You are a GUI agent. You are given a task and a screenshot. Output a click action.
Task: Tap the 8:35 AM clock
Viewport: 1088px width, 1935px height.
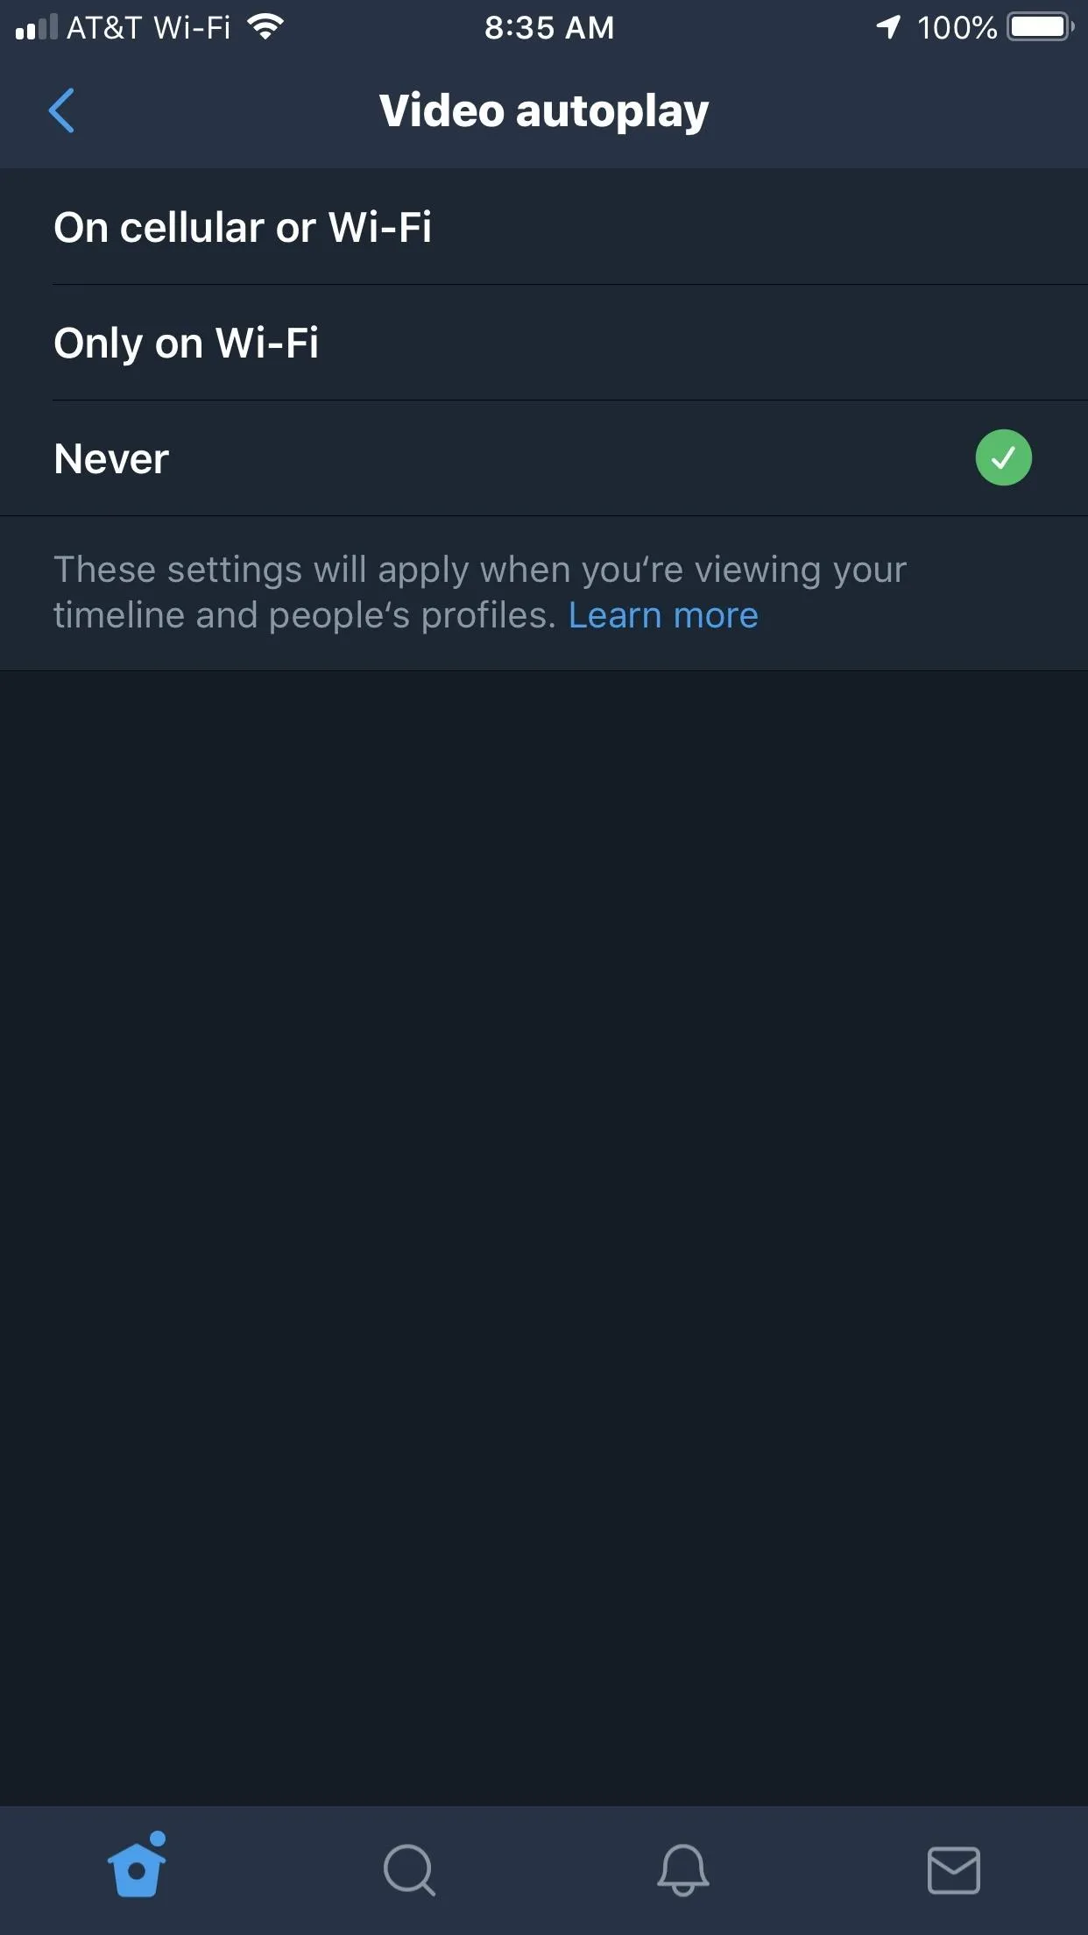click(549, 28)
